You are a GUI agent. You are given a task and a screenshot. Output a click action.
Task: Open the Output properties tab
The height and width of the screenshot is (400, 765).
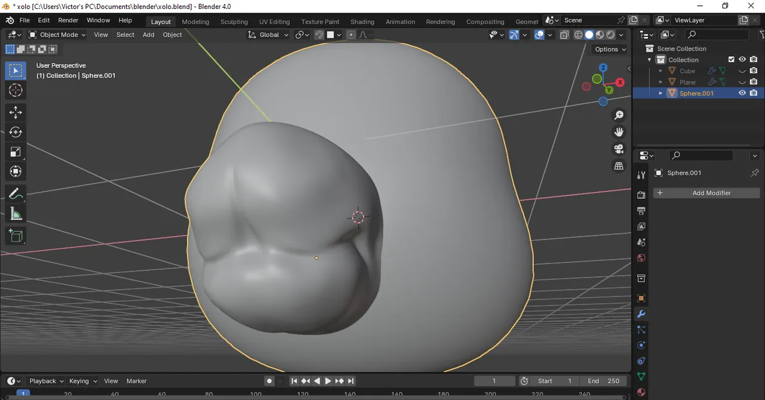click(641, 211)
